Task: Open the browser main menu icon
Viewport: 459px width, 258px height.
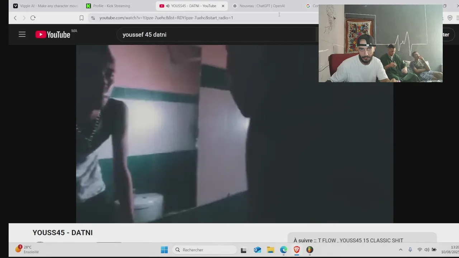Action: pos(457,18)
